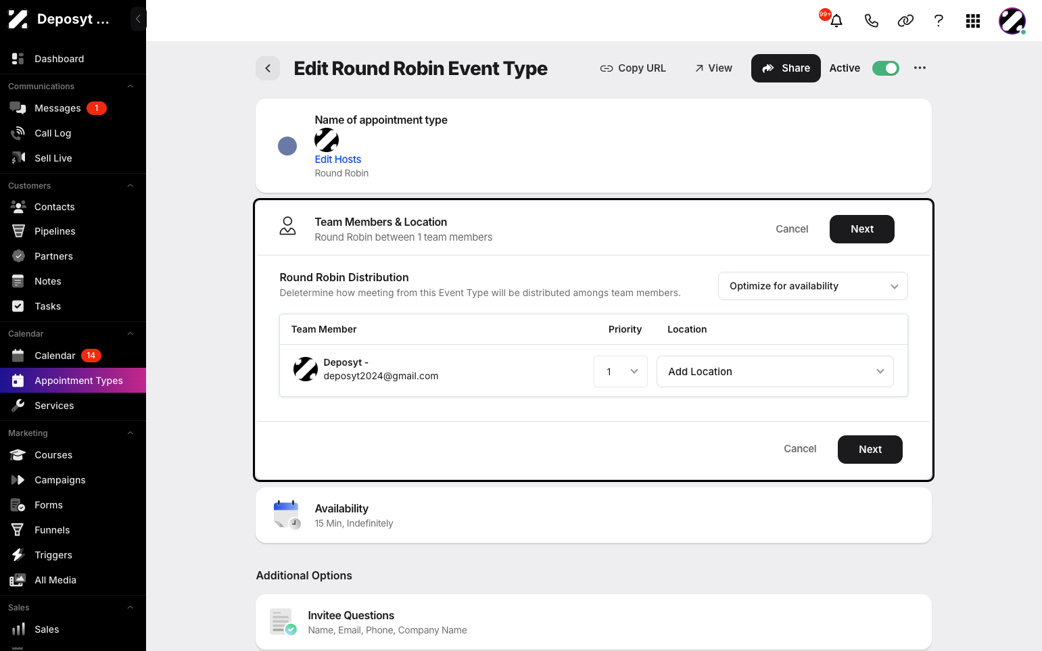1042x651 pixels.
Task: Open the help question mark icon
Action: pyautogui.click(x=939, y=21)
